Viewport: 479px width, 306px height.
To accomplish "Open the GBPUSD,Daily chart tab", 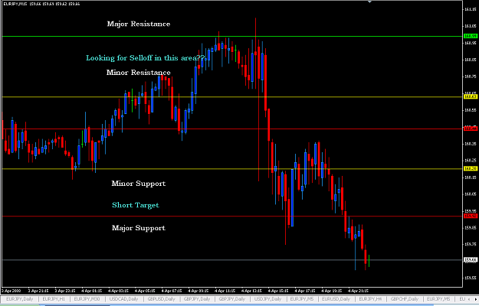I will [x=161, y=299].
